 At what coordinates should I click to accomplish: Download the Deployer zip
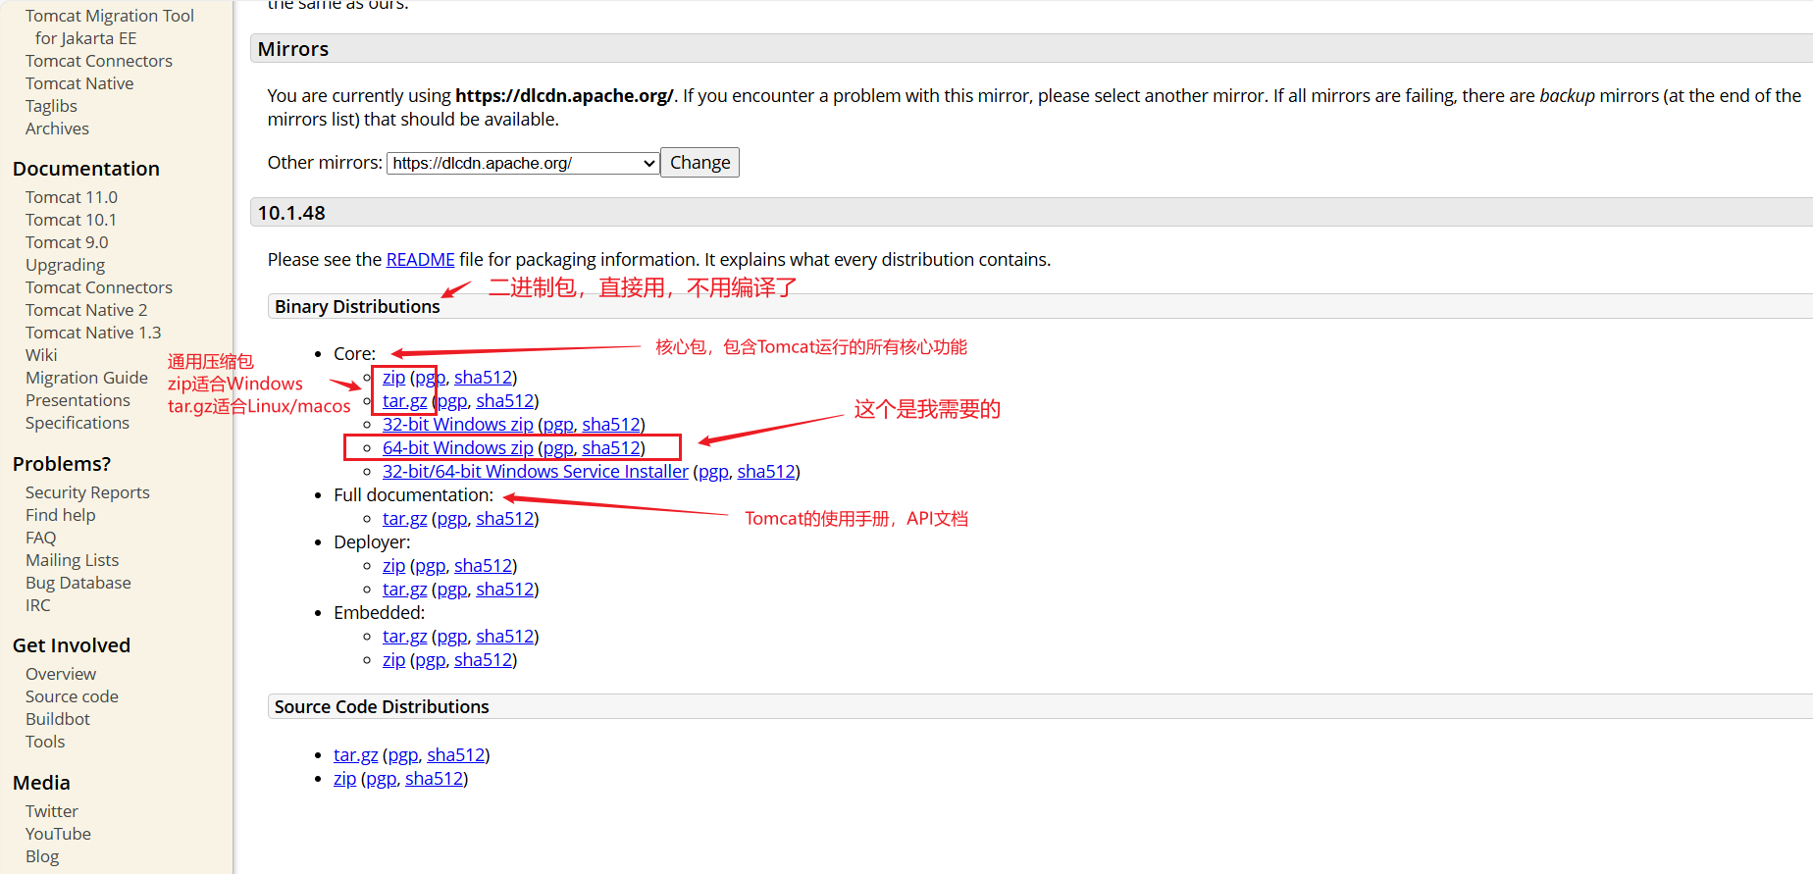393,566
